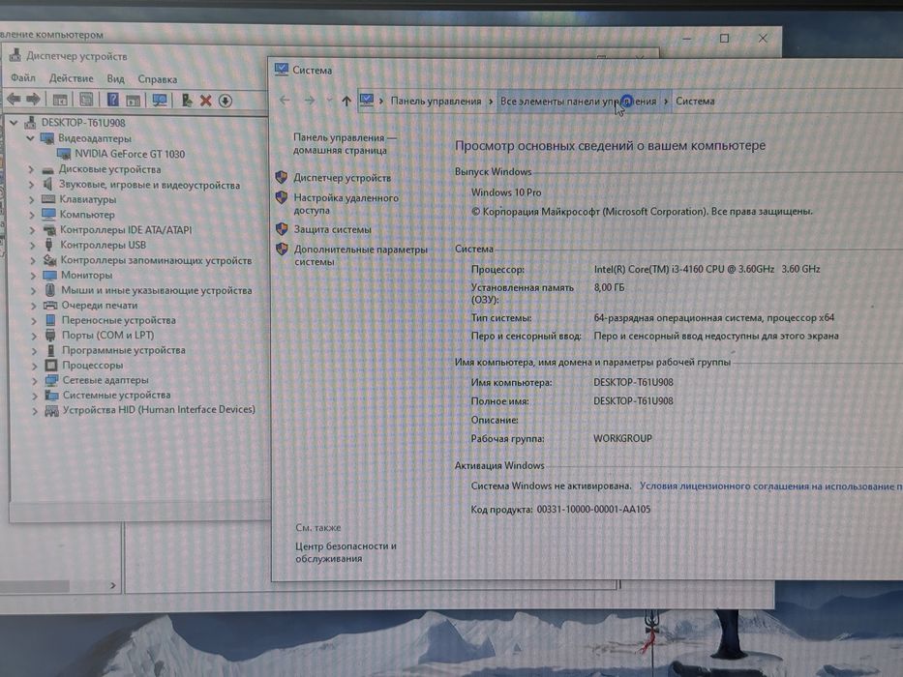Screen dimensions: 903x677
Task: Collapse the Видеоадаптеры node
Action: 30,138
